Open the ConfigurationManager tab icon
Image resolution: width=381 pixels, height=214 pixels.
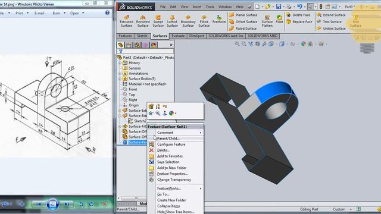(137, 45)
